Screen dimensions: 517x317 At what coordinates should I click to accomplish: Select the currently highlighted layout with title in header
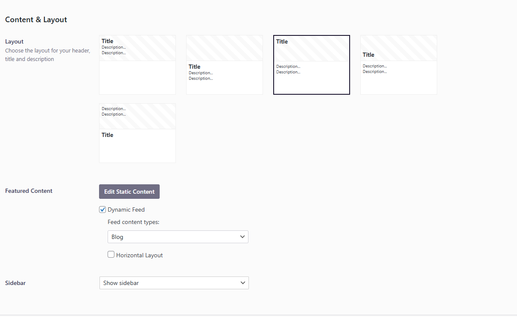click(x=312, y=65)
